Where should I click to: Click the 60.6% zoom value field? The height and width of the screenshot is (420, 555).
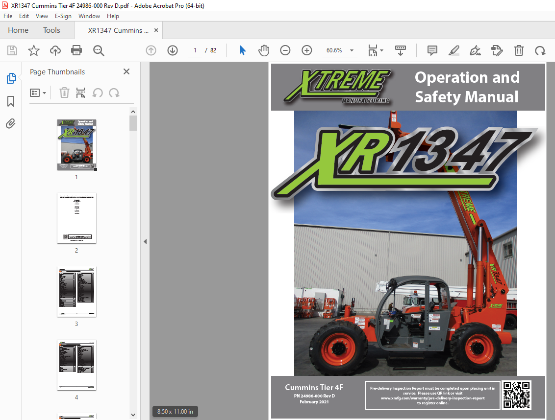pos(334,50)
